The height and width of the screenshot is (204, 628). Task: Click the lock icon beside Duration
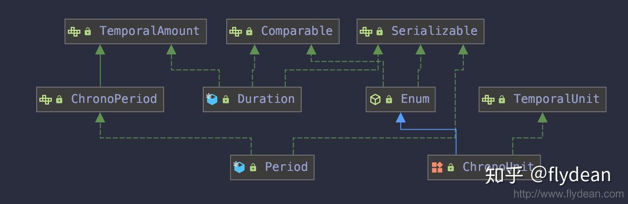click(226, 99)
